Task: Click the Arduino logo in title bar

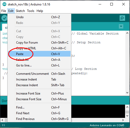Action: pyautogui.click(x=4, y=4)
